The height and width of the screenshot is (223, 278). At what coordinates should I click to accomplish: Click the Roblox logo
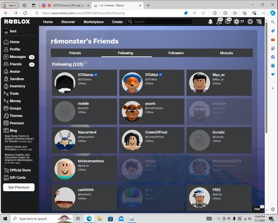click(x=17, y=22)
